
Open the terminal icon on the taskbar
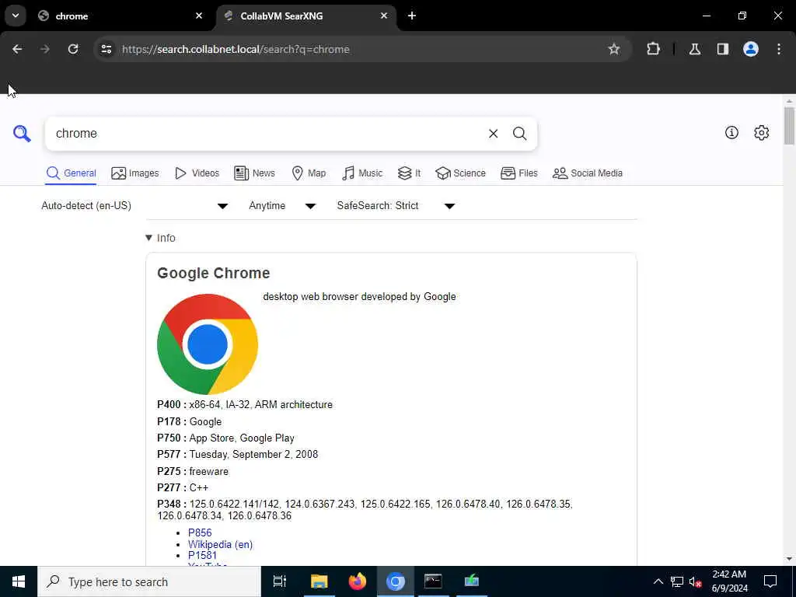[x=433, y=581]
